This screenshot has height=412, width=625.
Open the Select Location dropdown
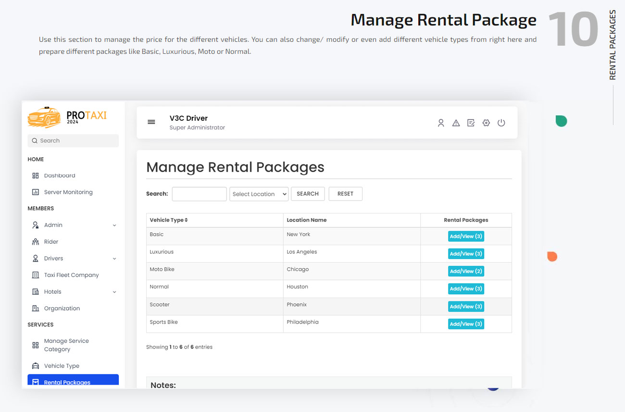pyautogui.click(x=259, y=194)
